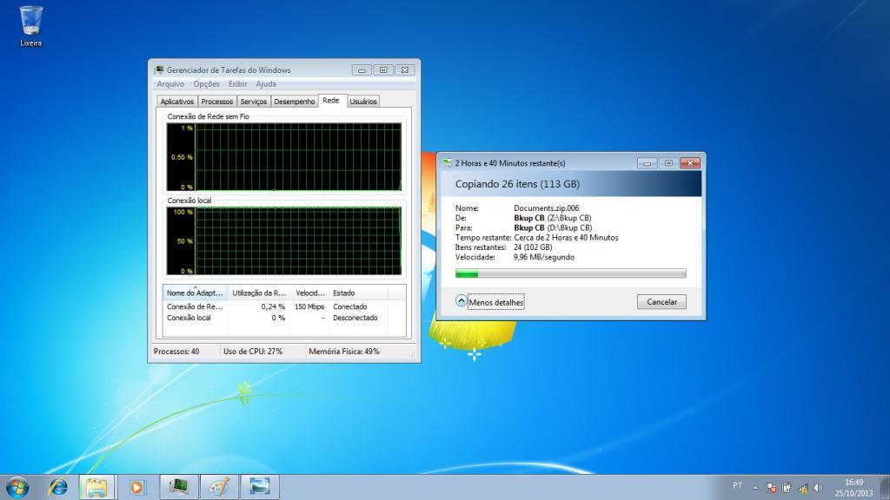The height and width of the screenshot is (500, 890).
Task: Click the 9,96 MB/segundo speed value
Action: tap(544, 257)
